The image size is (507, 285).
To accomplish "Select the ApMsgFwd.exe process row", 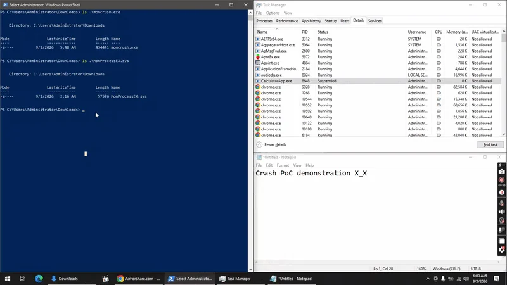I will [378, 51].
